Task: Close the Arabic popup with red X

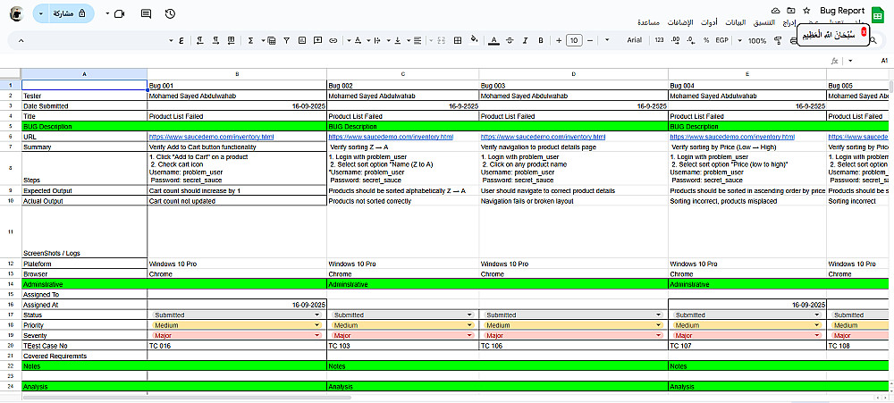Action: pos(864,32)
